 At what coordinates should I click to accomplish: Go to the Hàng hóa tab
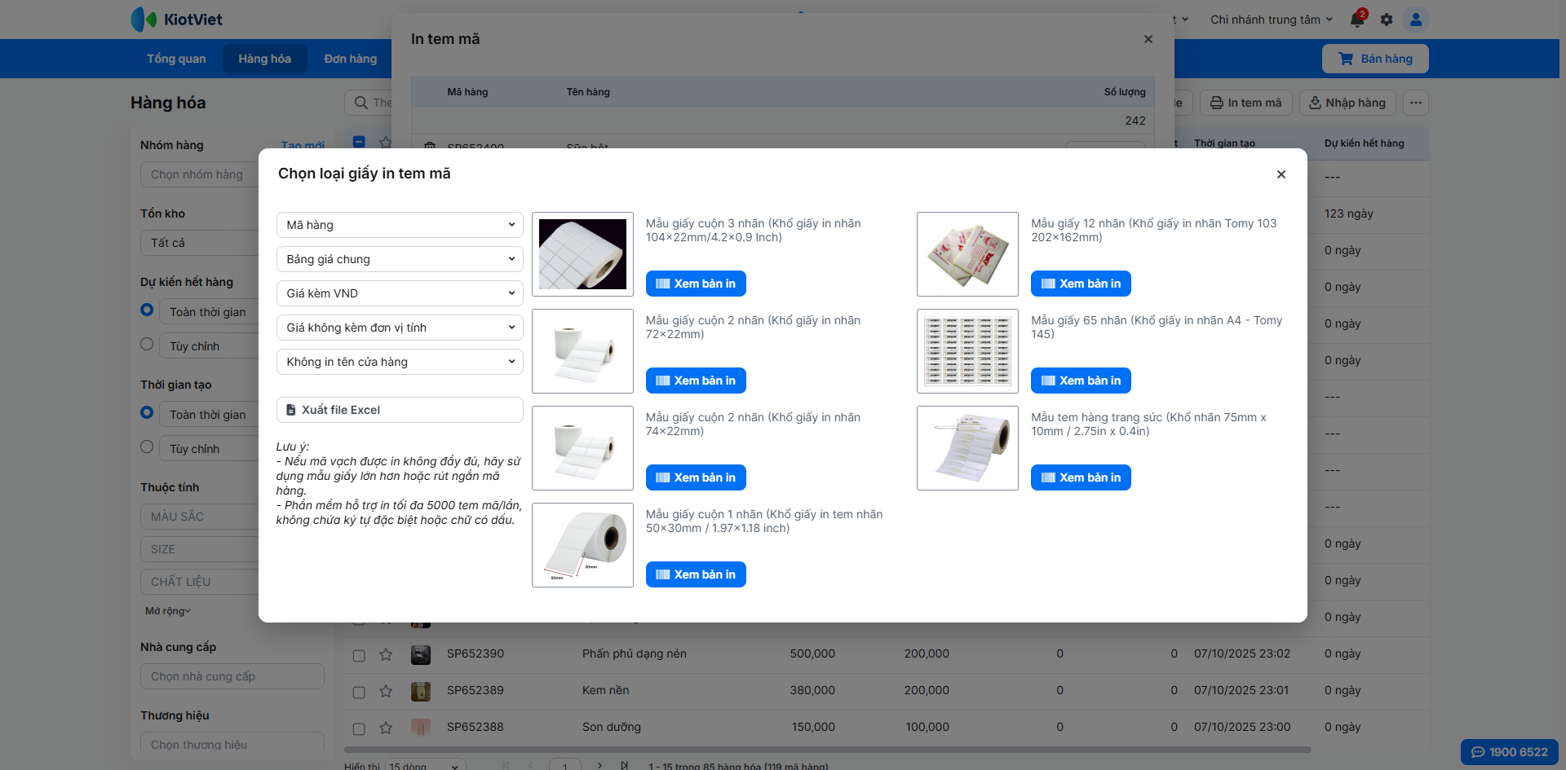click(x=264, y=59)
